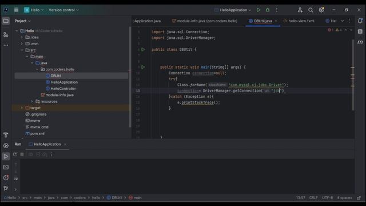Start debugging with the bug icon
This screenshot has width=366, height=206.
click(x=268, y=10)
